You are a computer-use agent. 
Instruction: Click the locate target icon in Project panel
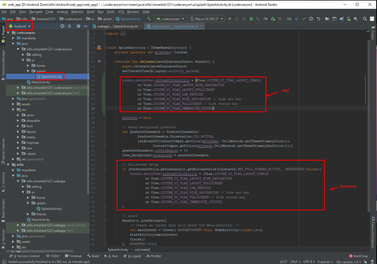[62, 26]
